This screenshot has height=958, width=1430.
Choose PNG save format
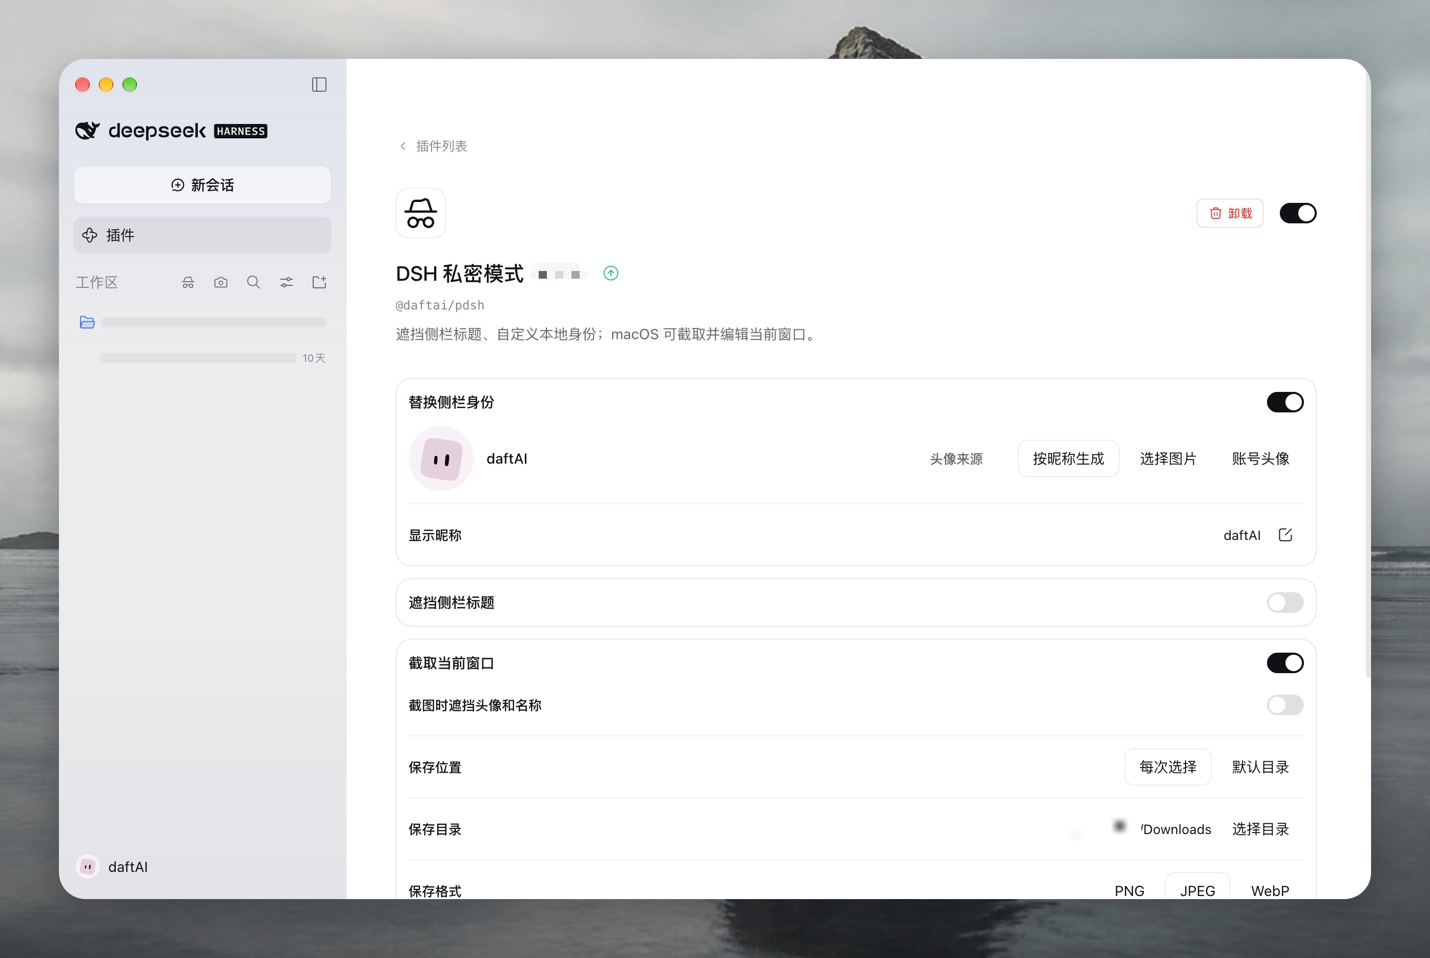pos(1129,891)
